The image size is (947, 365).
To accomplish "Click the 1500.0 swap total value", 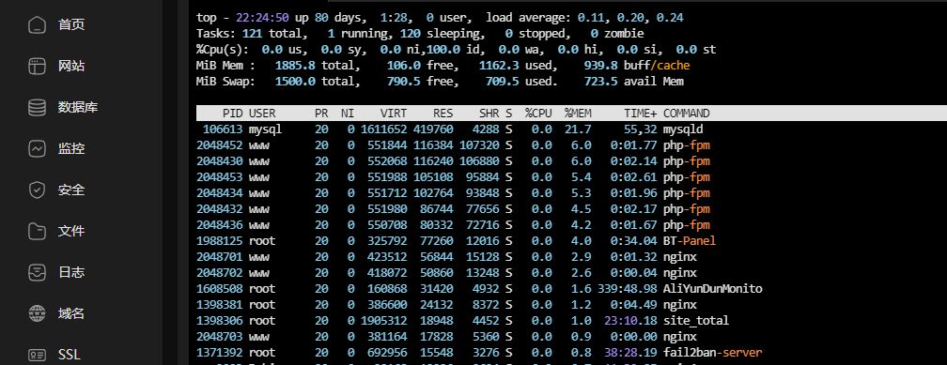I will pyautogui.click(x=295, y=82).
